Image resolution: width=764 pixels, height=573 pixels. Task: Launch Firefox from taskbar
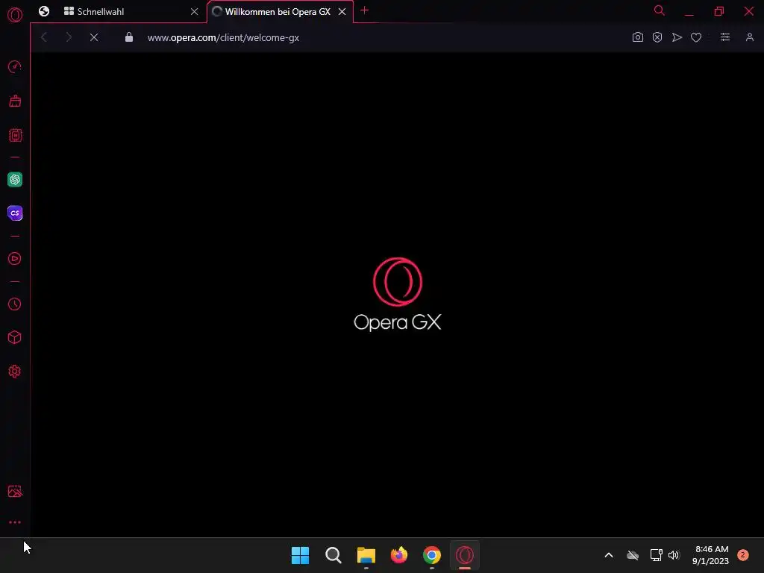click(399, 555)
